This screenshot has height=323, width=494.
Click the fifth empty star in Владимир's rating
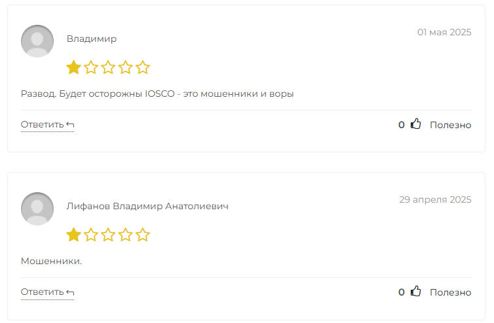click(143, 67)
